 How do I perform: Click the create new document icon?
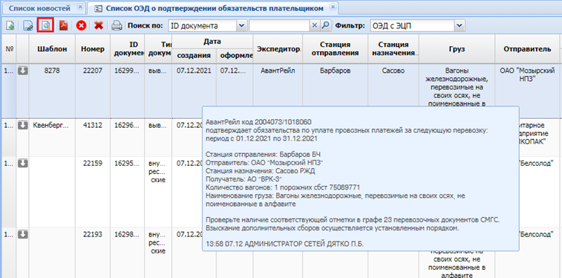[10, 25]
